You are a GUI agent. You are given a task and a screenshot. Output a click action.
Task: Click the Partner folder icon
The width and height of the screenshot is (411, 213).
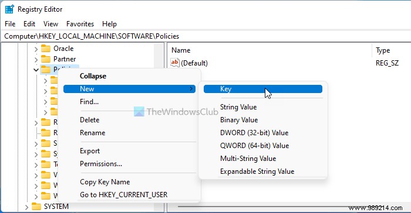[46, 59]
